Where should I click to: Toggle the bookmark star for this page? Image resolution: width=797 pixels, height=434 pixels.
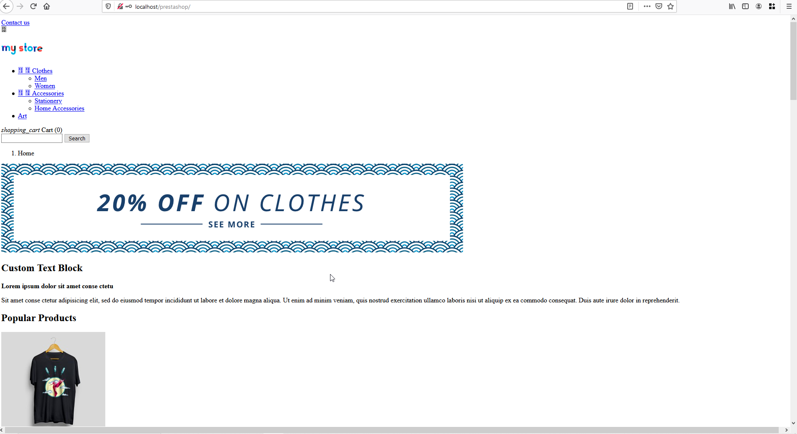pos(670,6)
